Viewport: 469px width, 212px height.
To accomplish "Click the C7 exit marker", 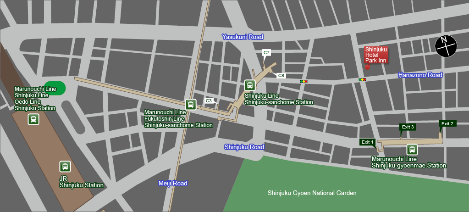I will pos(266,52).
